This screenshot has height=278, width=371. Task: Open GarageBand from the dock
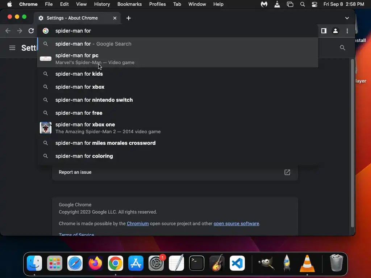coord(217,263)
